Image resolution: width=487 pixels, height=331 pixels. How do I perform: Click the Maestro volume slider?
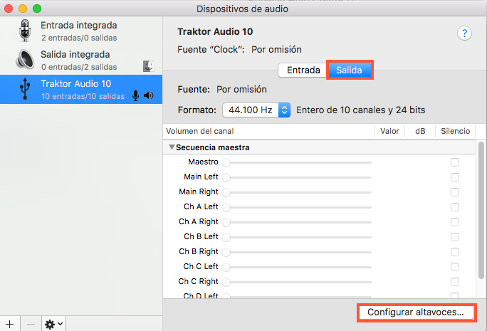tap(297, 162)
